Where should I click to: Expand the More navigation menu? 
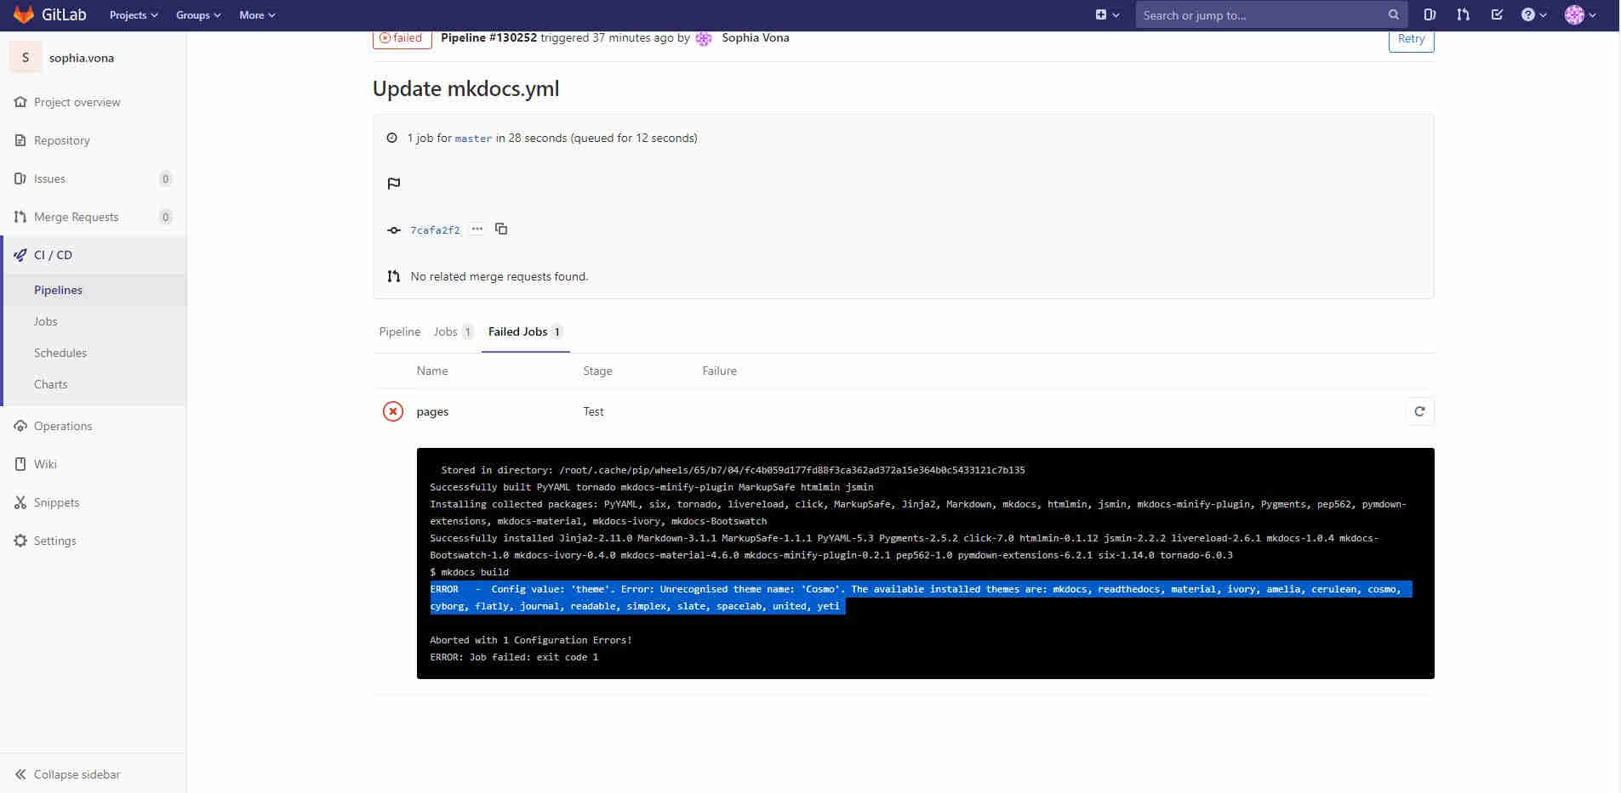pos(257,15)
